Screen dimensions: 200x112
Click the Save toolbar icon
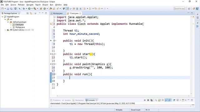pos(8,8)
